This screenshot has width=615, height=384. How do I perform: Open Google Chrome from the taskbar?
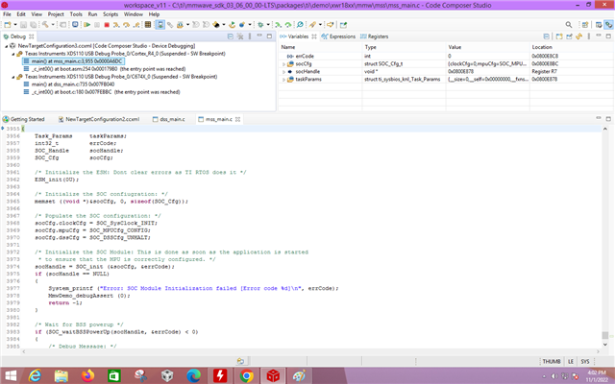click(x=247, y=376)
